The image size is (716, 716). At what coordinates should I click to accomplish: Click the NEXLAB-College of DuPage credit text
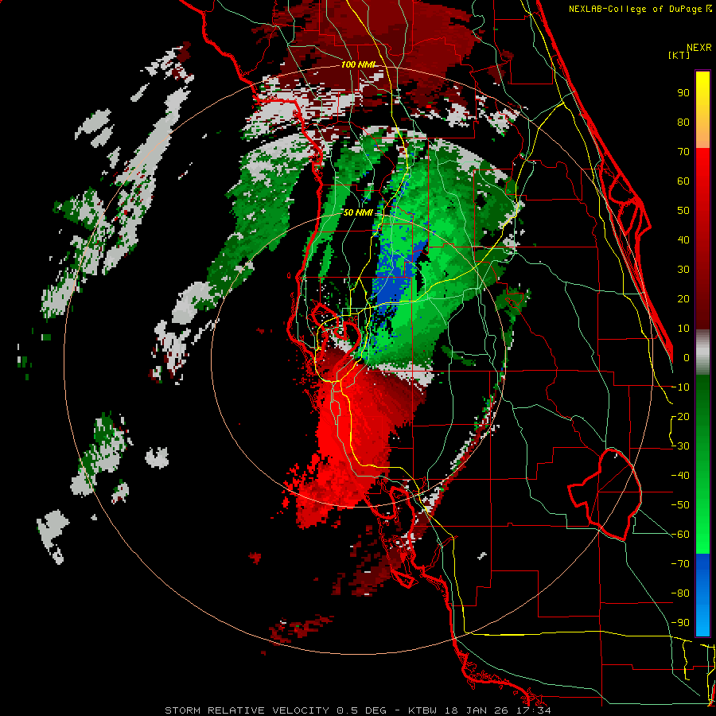click(x=636, y=9)
